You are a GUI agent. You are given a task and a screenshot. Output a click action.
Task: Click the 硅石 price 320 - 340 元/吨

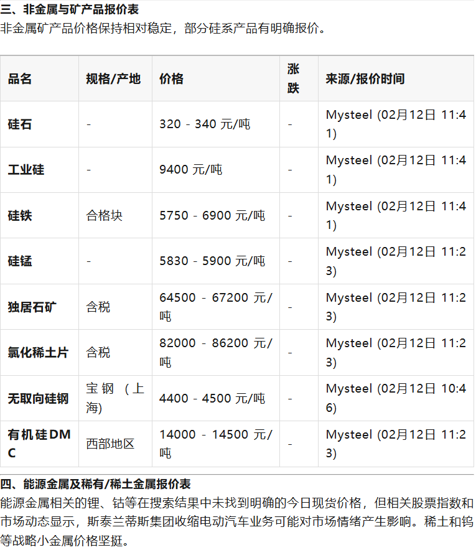205,124
